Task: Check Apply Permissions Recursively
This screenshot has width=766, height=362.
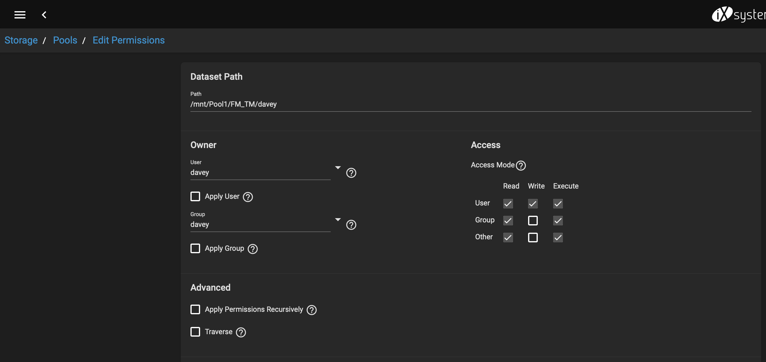Action: (x=195, y=309)
